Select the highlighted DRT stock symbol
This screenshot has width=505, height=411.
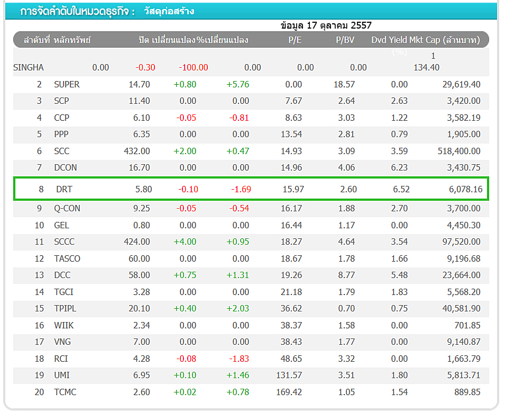(64, 189)
